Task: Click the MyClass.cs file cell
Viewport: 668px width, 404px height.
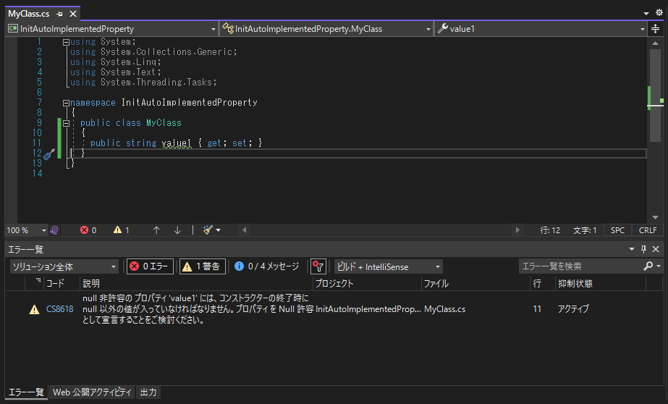Action: pos(445,309)
